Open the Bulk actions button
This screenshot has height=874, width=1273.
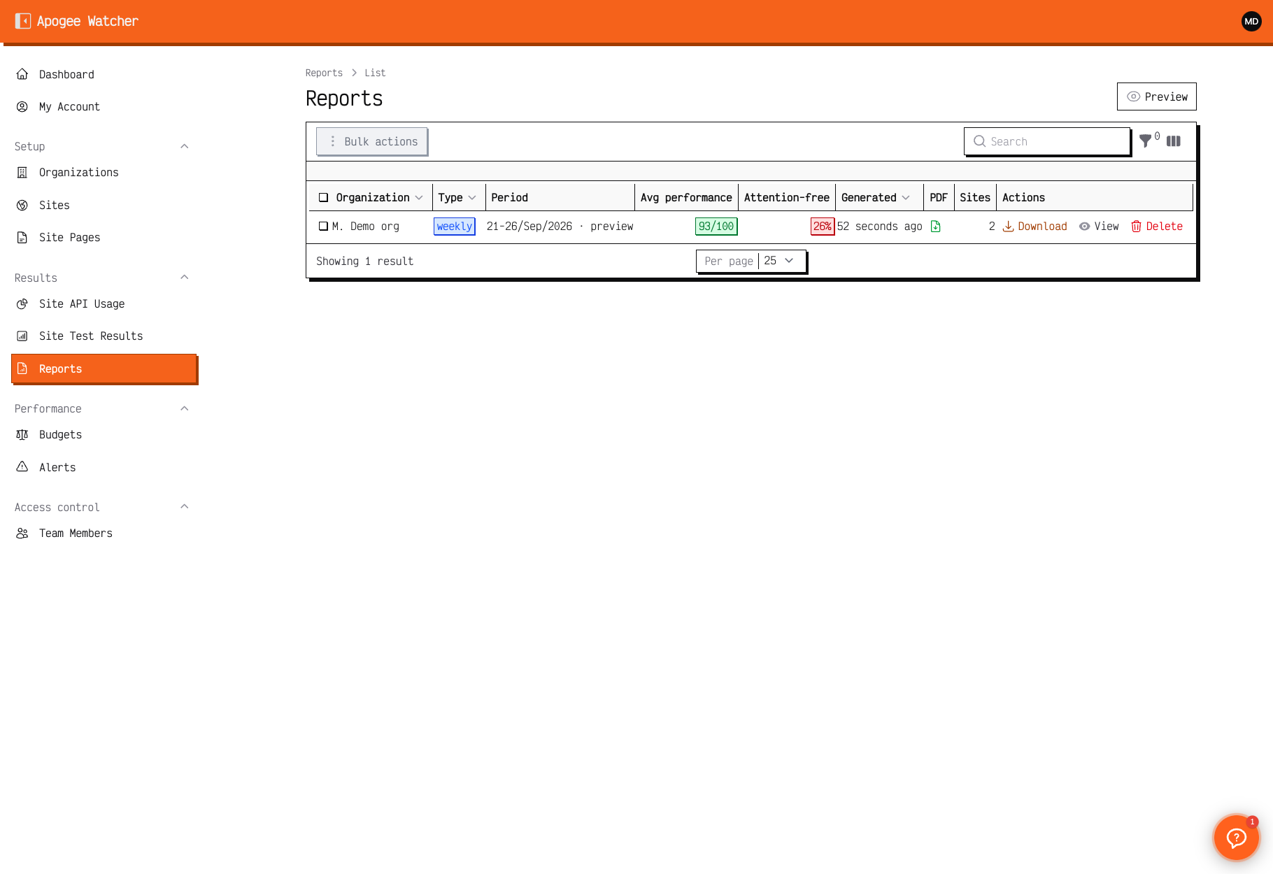pos(372,141)
